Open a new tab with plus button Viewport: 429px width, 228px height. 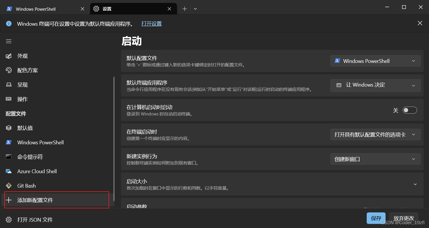pyautogui.click(x=185, y=9)
